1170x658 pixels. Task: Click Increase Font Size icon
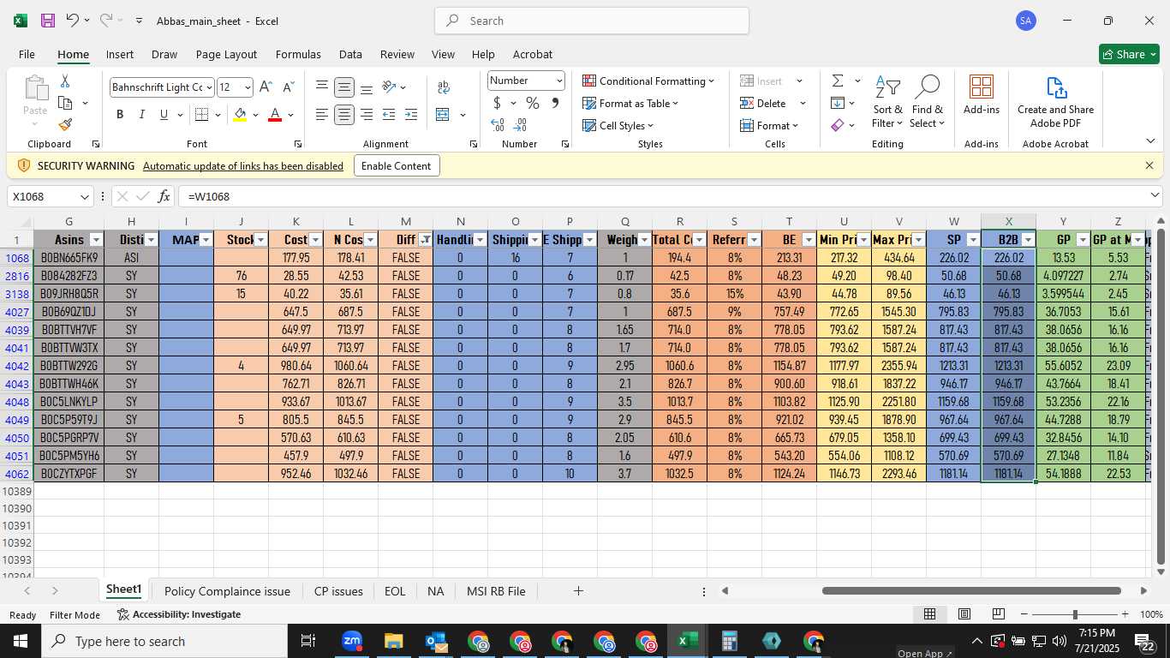[x=266, y=87]
